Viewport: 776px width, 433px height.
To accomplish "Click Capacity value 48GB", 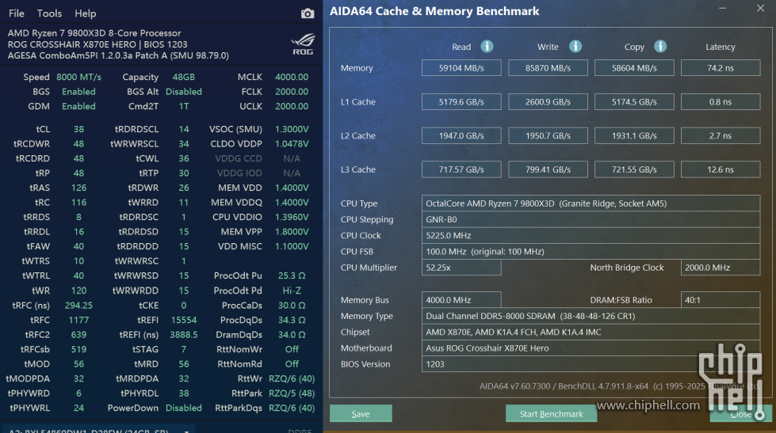I will (184, 77).
